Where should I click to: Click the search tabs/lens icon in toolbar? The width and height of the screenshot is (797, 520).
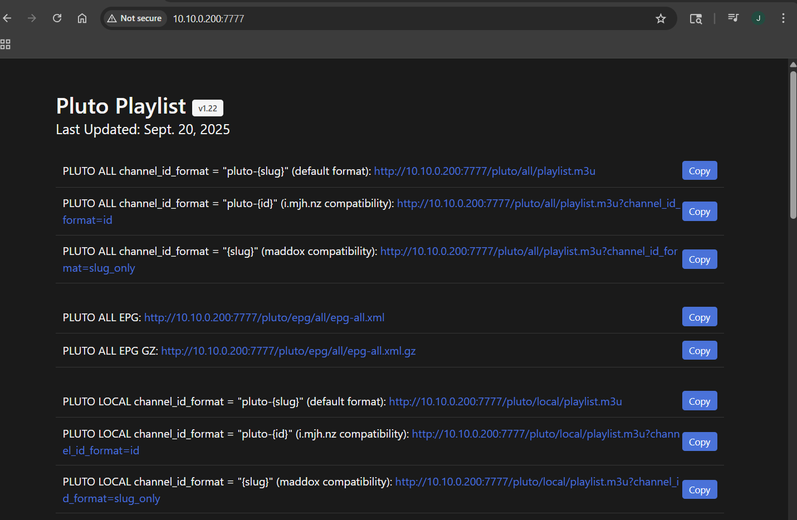pyautogui.click(x=696, y=19)
